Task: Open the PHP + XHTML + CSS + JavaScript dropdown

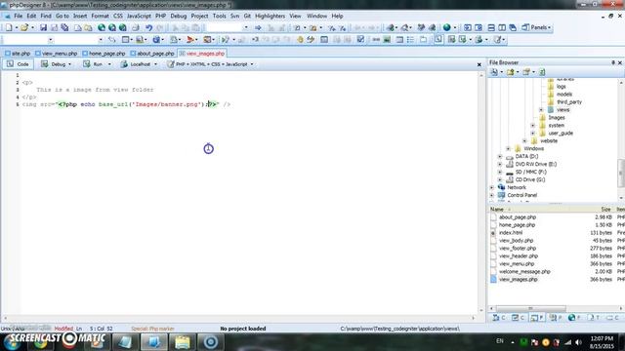Action: [x=210, y=64]
